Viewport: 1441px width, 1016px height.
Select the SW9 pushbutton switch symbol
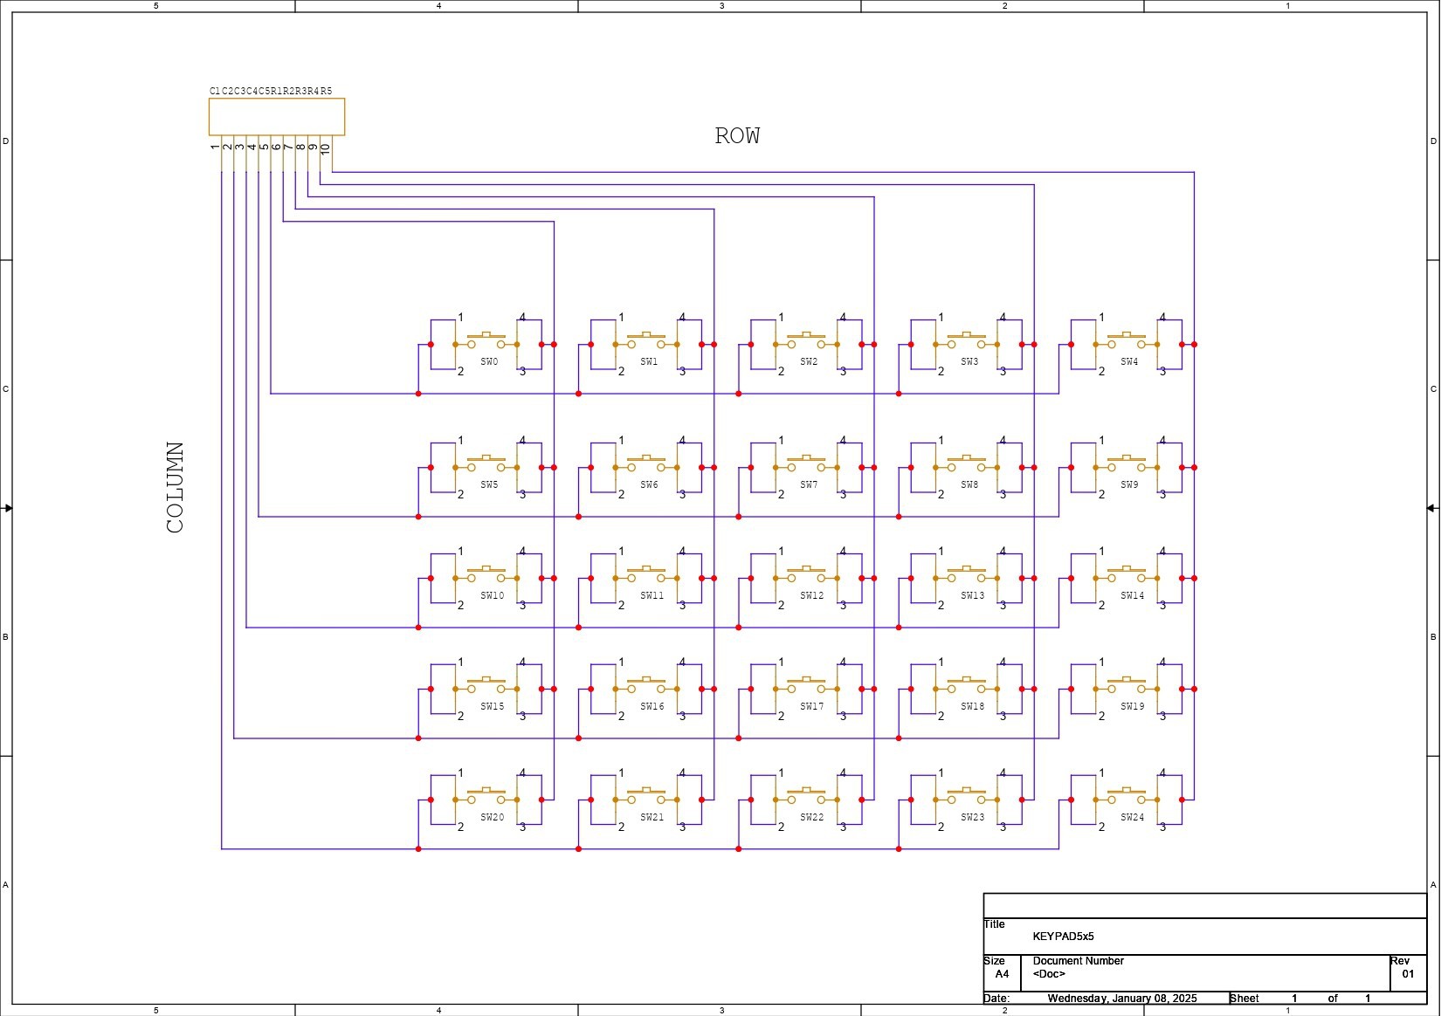1127,468
